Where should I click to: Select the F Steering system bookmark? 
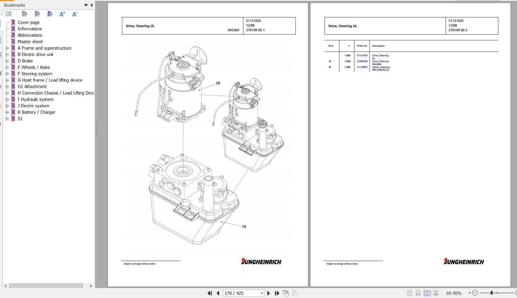pos(35,74)
